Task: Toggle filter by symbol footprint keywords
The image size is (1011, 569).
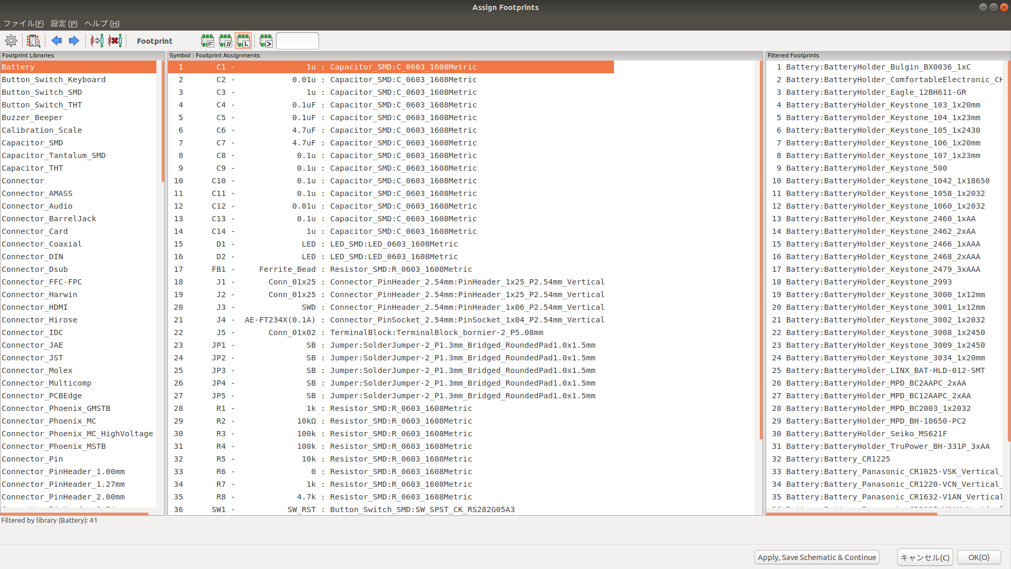Action: coord(207,41)
